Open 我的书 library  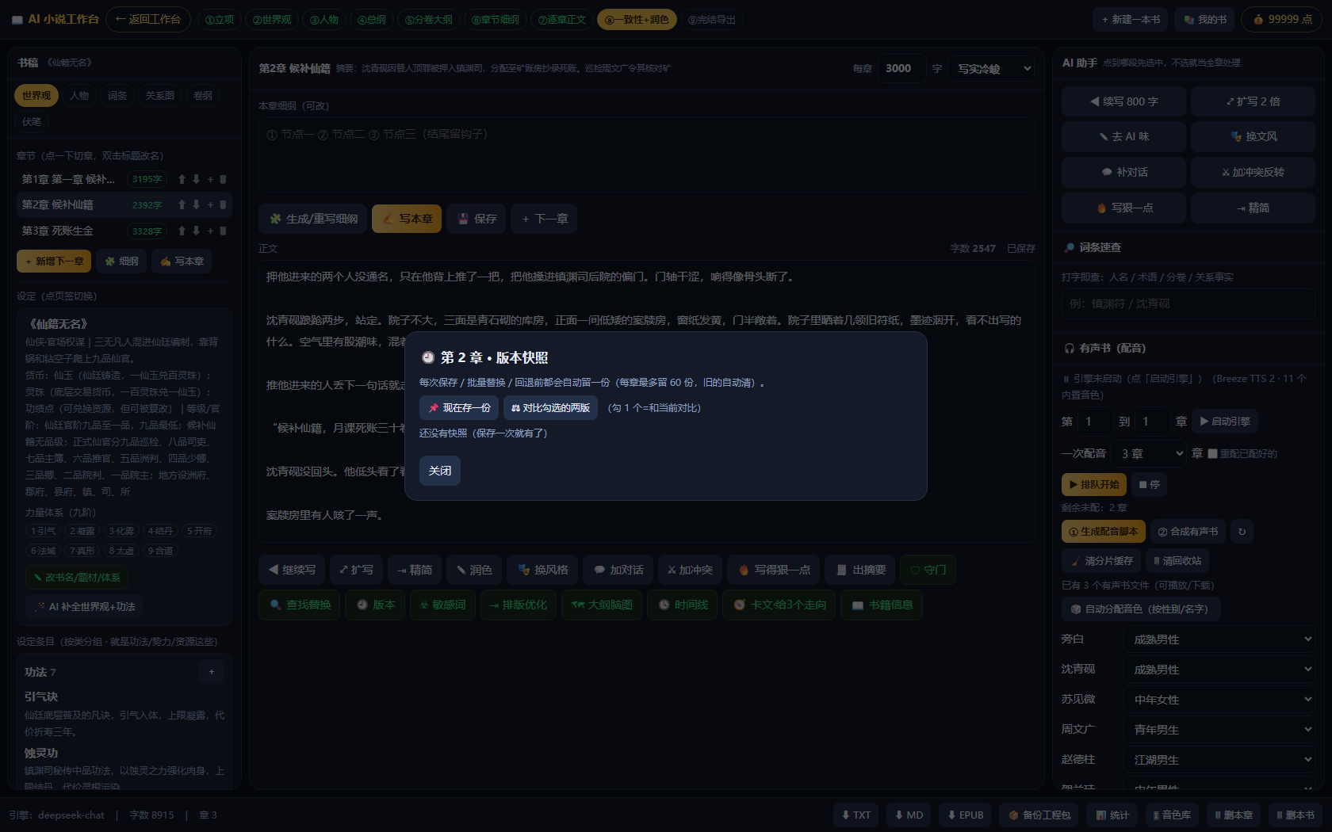tap(1205, 20)
